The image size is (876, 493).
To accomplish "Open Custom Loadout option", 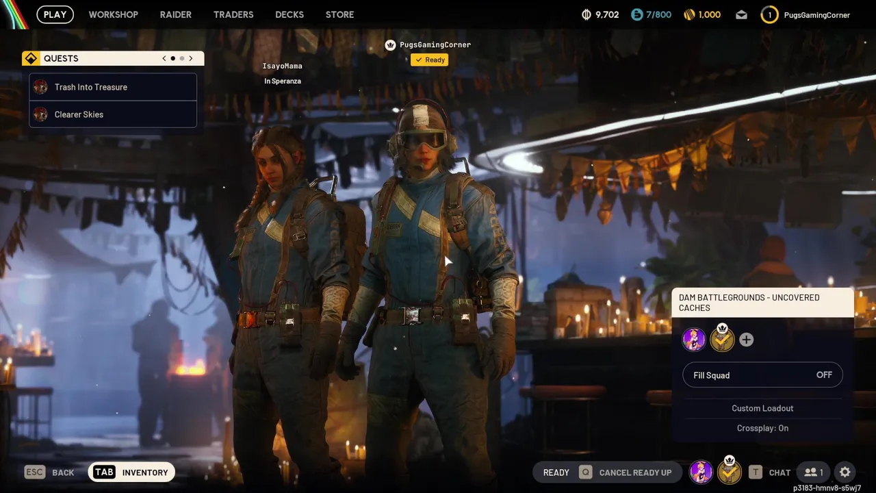I will tap(762, 408).
